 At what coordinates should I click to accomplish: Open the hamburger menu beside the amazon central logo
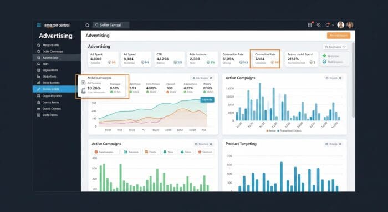click(39, 25)
